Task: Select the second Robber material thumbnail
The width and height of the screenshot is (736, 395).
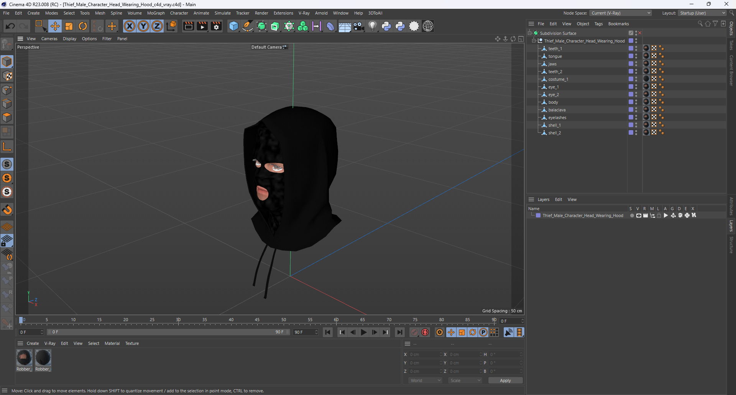Action: [x=43, y=357]
